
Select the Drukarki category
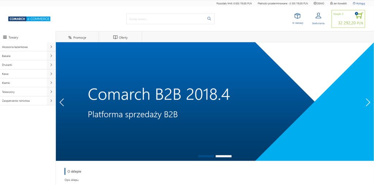click(x=7, y=65)
